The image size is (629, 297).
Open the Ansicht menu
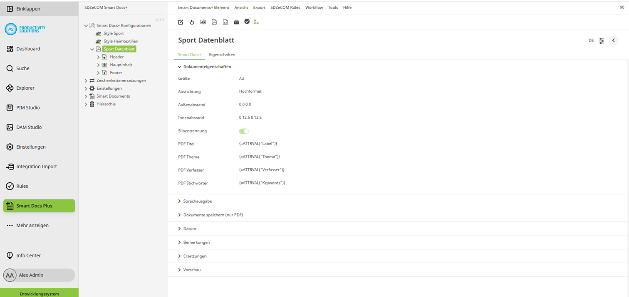point(241,7)
